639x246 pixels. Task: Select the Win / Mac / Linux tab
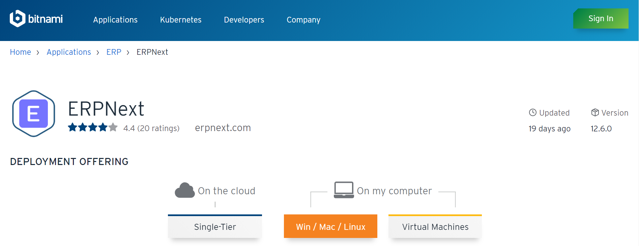[x=330, y=227]
